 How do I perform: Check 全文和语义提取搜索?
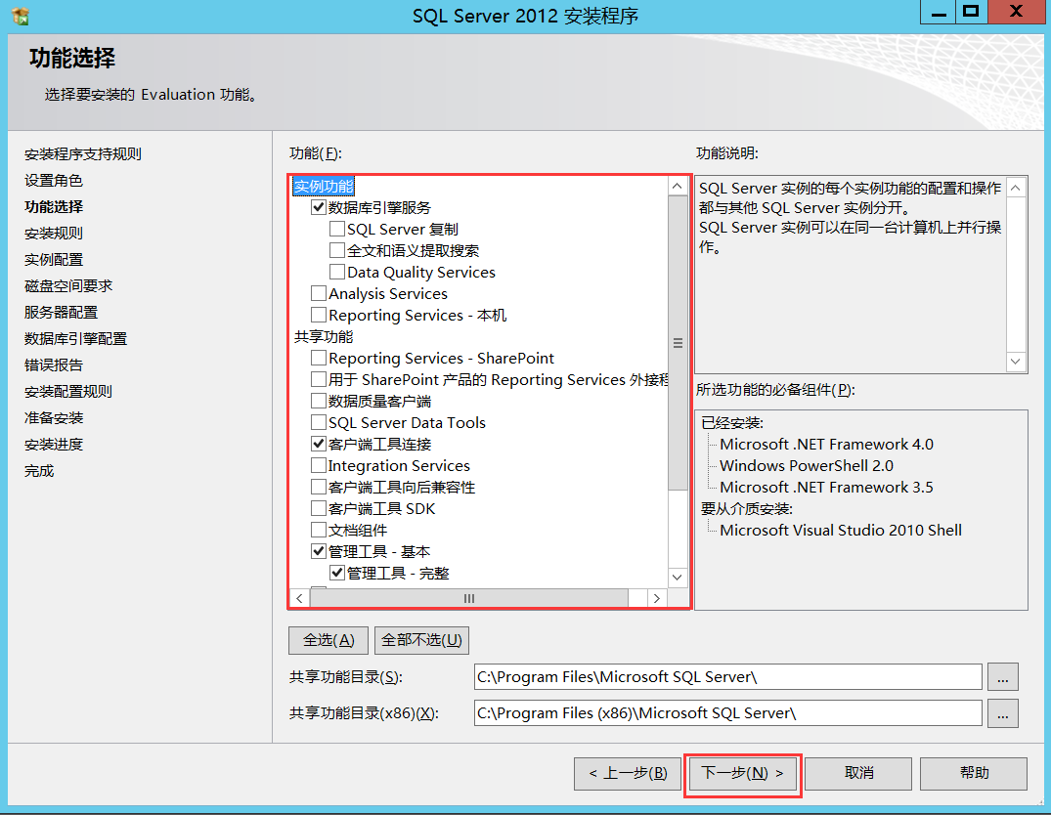click(337, 251)
